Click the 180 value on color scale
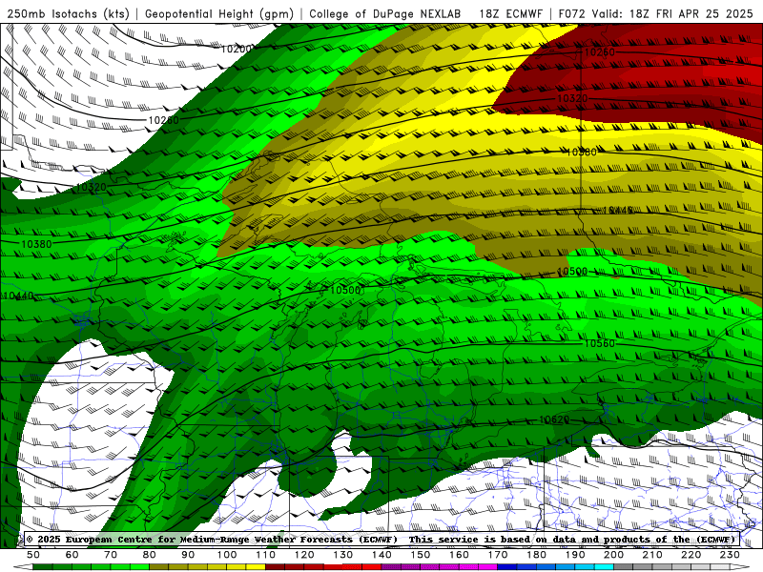The image size is (763, 572). pos(536,555)
